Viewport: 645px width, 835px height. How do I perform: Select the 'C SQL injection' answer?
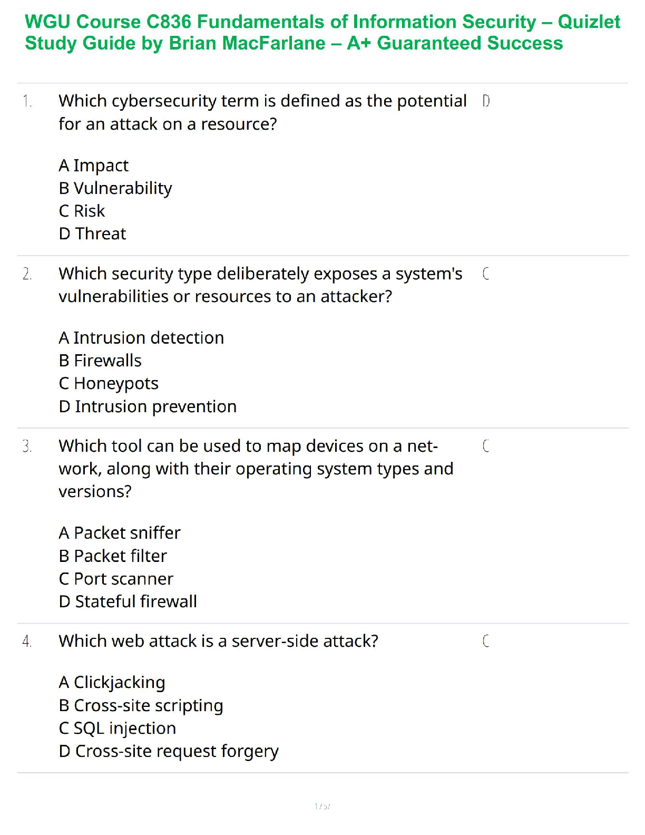coord(118,729)
